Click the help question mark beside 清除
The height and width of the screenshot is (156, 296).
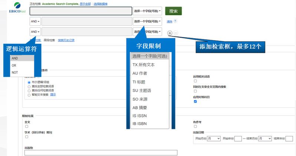coord(175,22)
